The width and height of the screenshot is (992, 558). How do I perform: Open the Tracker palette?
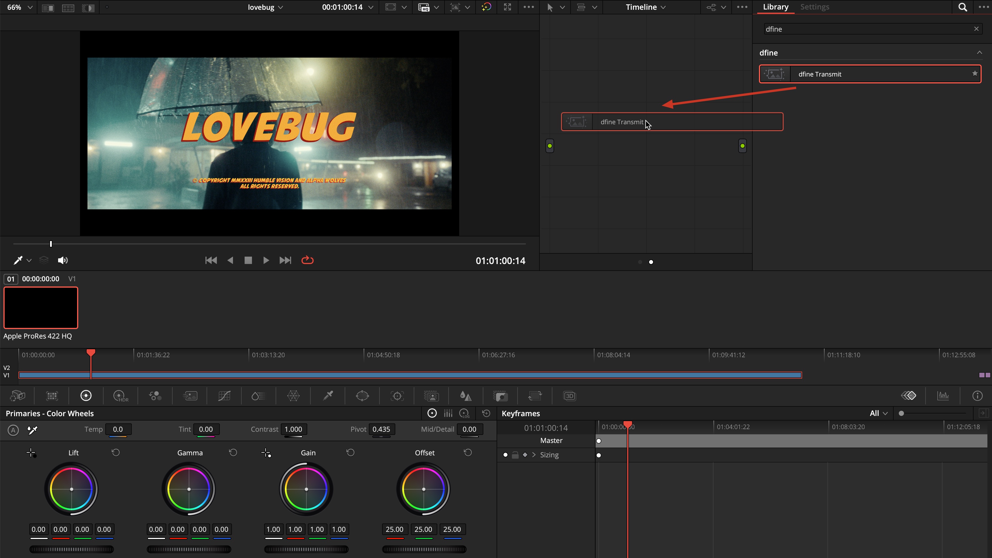pyautogui.click(x=397, y=396)
